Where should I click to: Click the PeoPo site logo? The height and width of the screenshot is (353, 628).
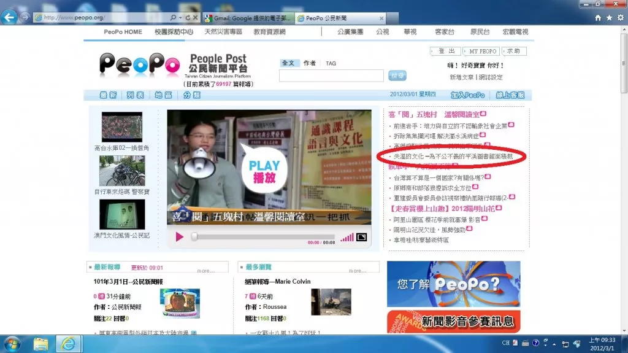(x=139, y=64)
